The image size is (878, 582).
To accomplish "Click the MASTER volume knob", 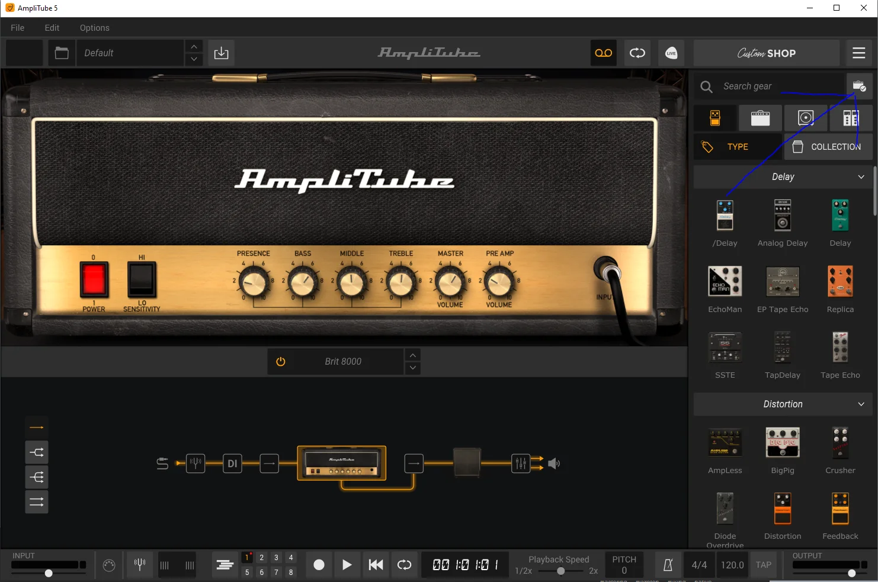I will pos(450,282).
